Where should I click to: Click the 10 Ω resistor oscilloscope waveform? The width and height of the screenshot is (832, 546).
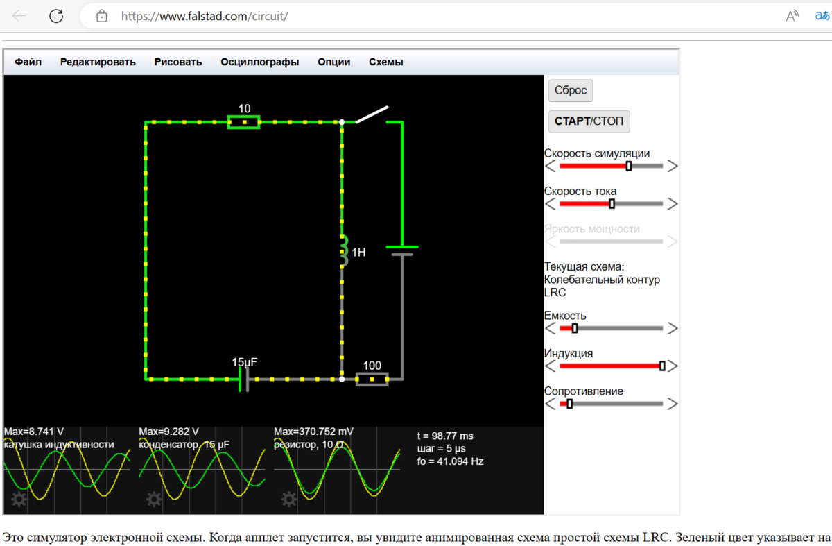(338, 470)
